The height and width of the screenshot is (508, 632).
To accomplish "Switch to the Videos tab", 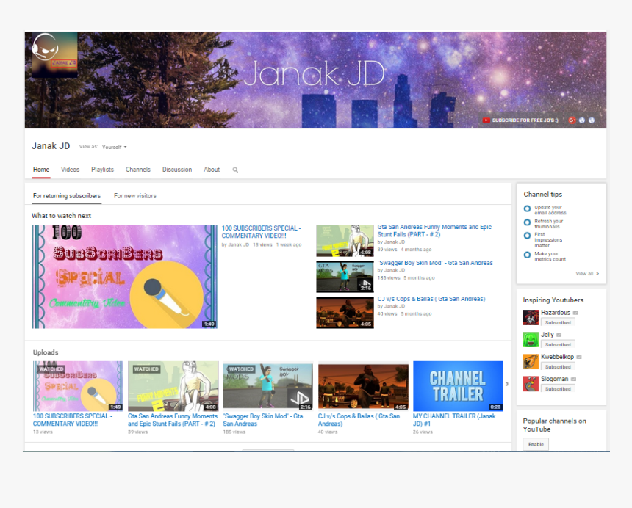I will pos(71,170).
